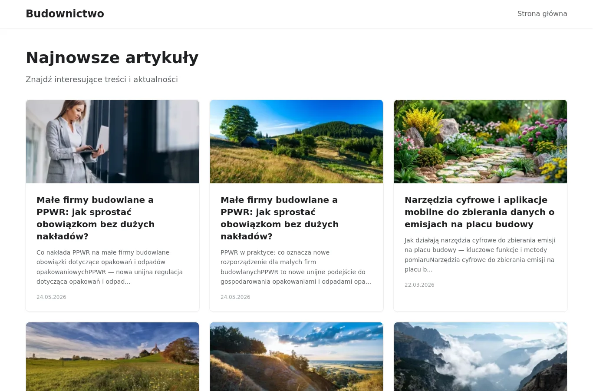Open thumbnail of green hillside with cabin

pos(296,142)
